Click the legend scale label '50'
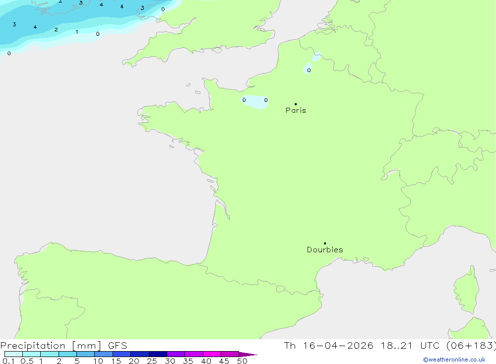The image size is (496, 364). (242, 361)
